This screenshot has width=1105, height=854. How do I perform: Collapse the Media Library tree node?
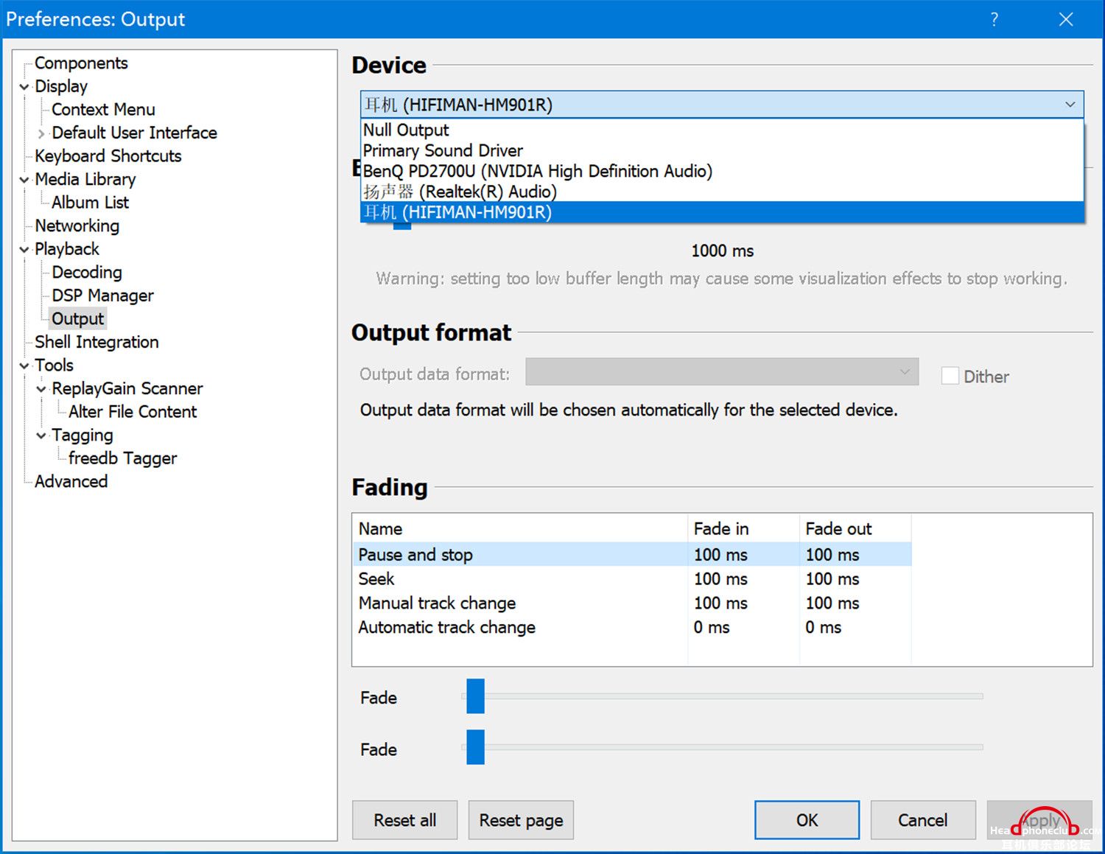[24, 180]
